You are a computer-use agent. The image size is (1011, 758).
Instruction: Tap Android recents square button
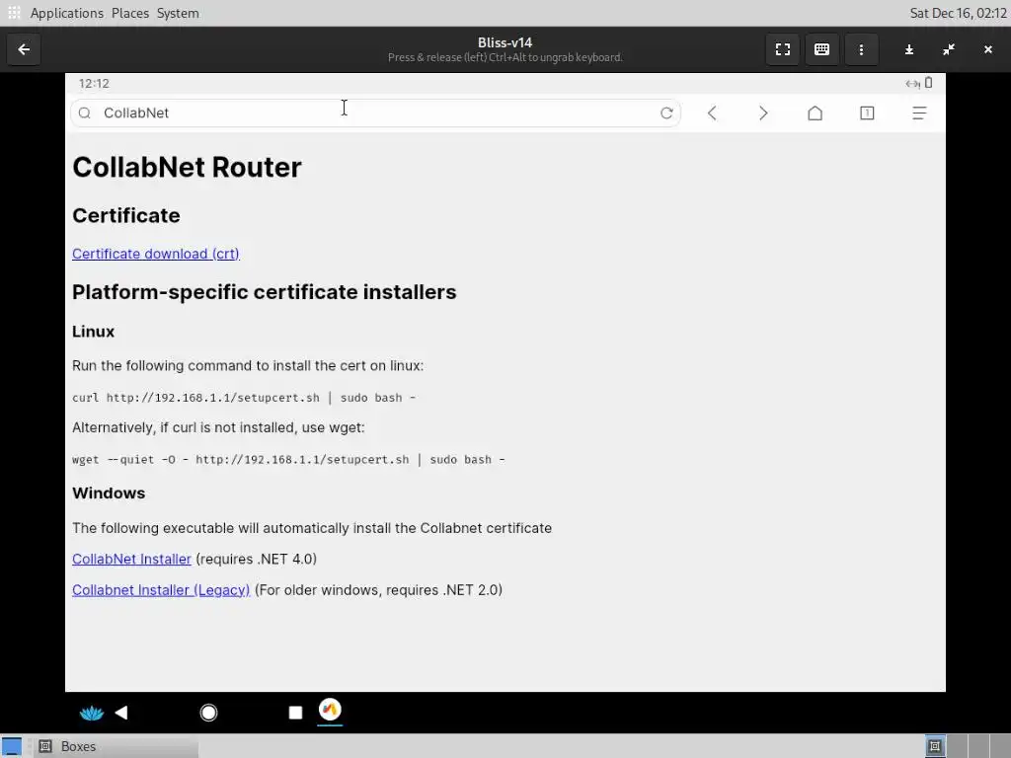pos(295,713)
